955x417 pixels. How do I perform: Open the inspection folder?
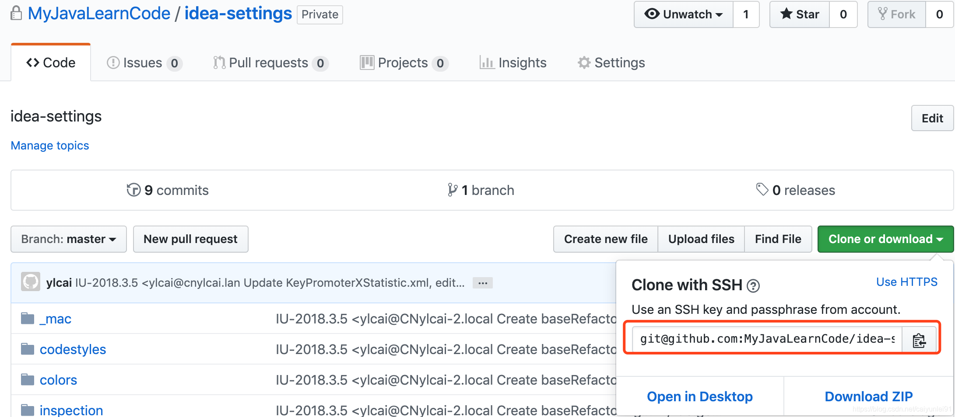[71, 410]
